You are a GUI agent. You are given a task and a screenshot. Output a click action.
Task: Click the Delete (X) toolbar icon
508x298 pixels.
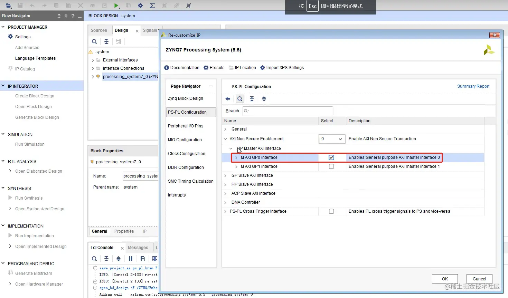[x=80, y=6]
